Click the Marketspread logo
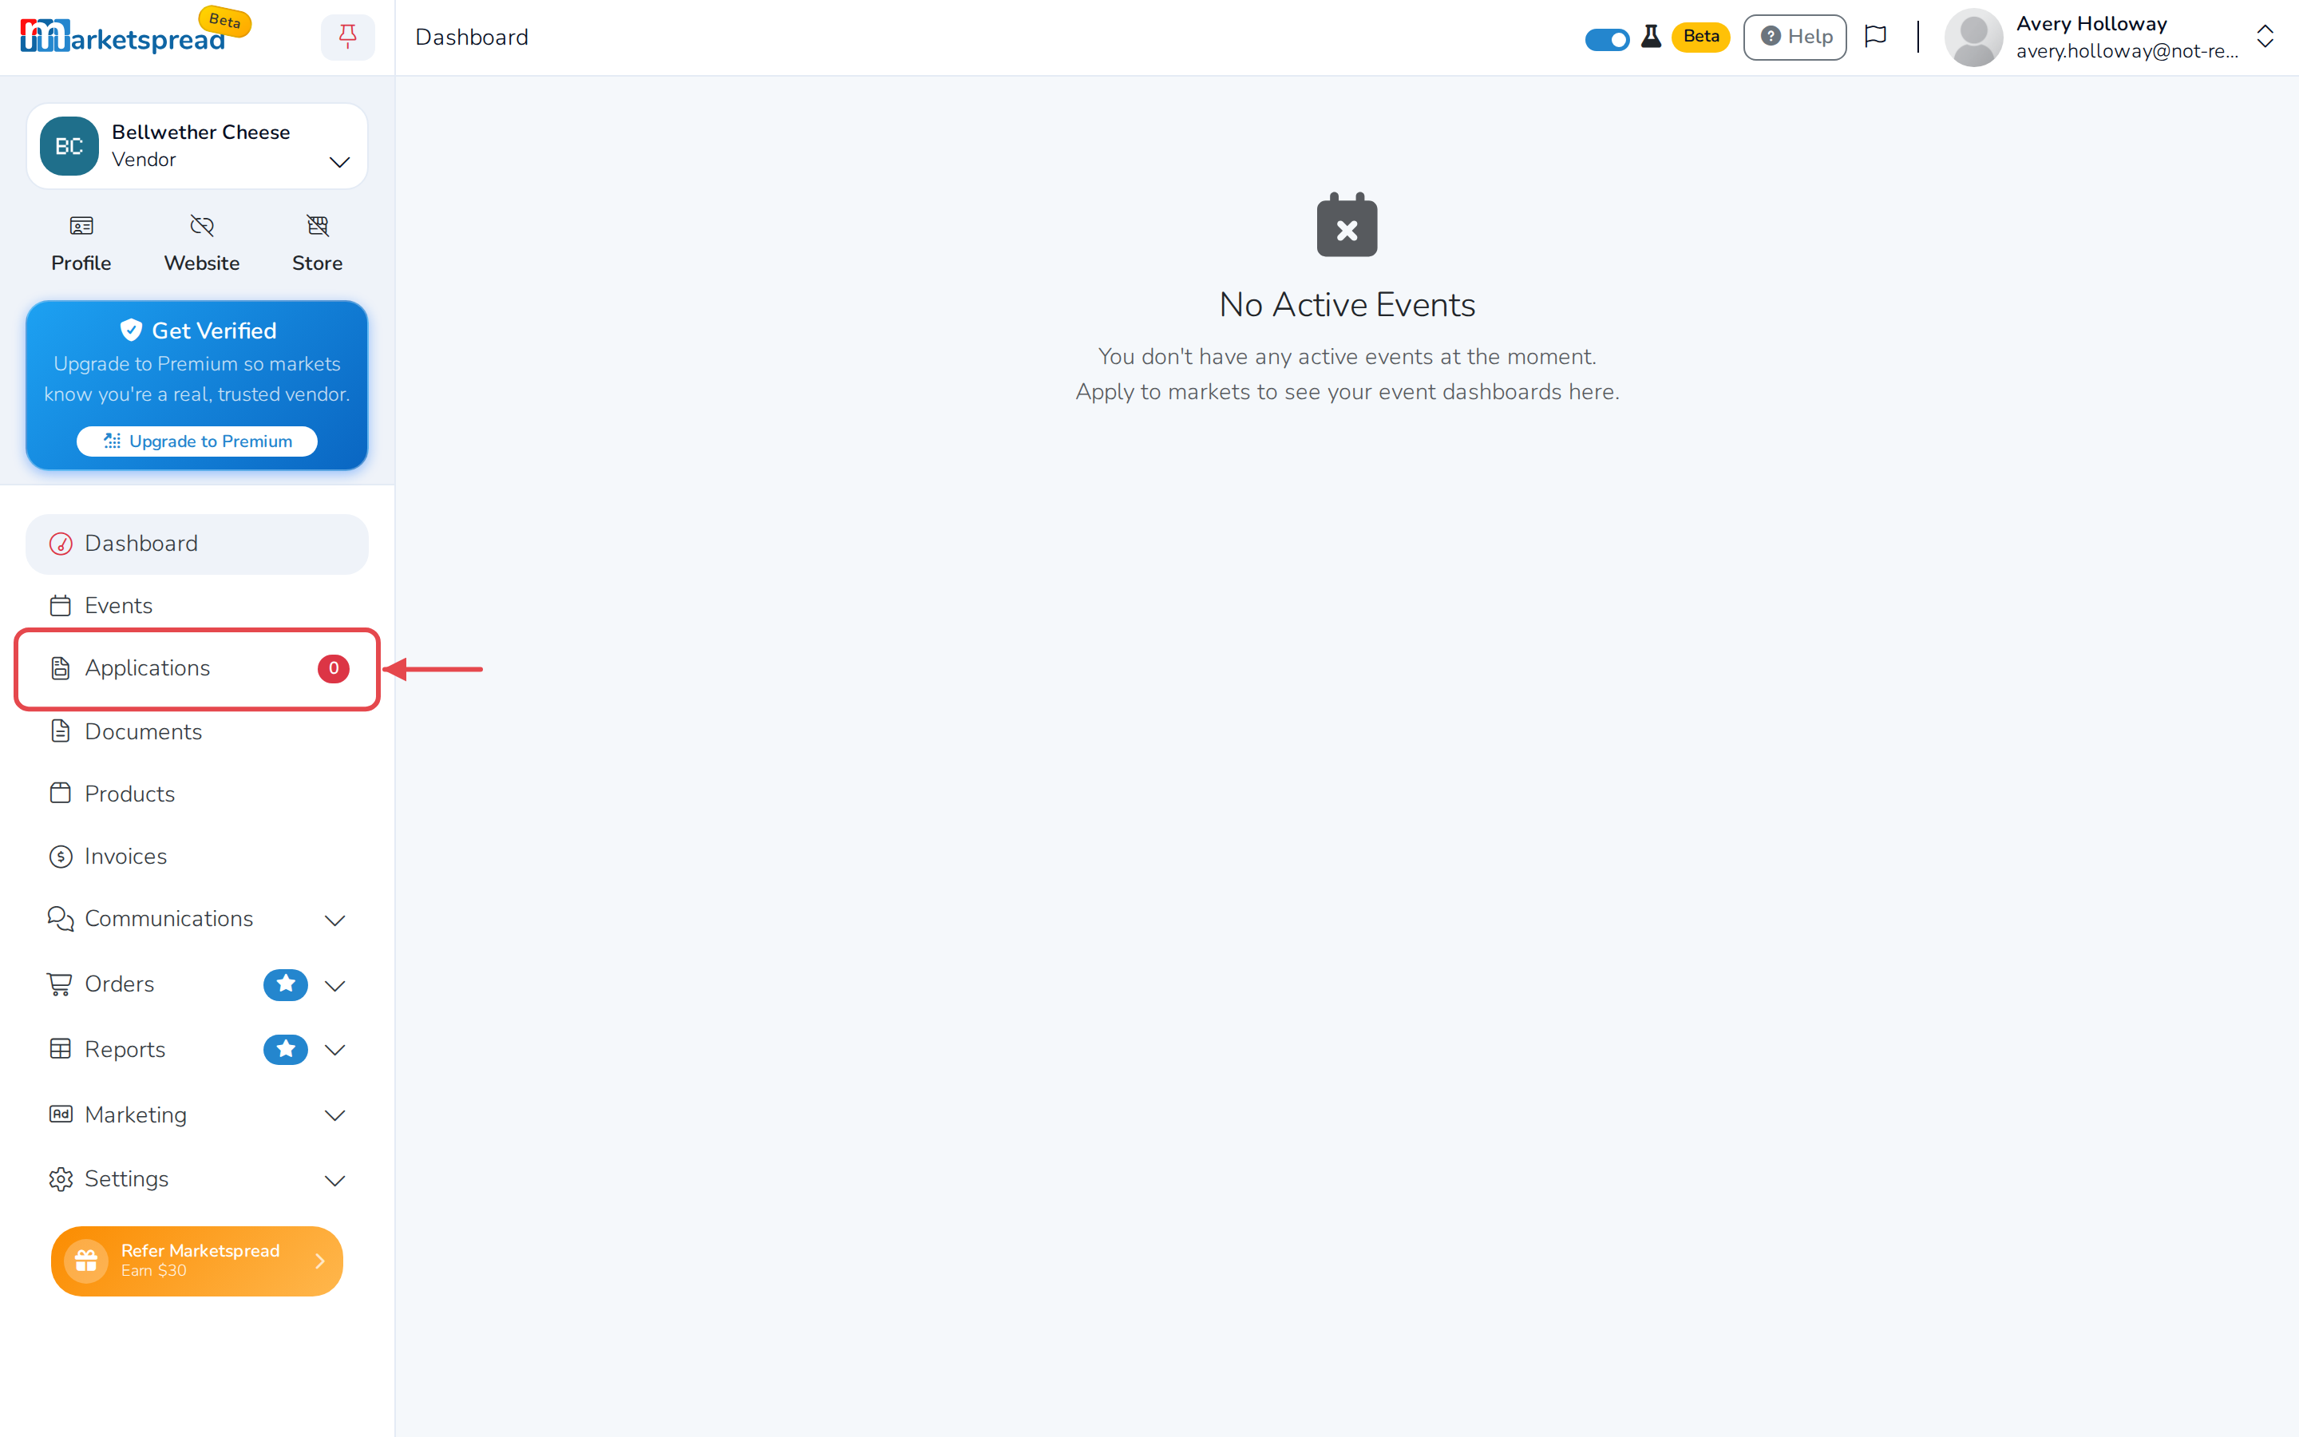Screen dimensions: 2299x1437 (x=123, y=36)
